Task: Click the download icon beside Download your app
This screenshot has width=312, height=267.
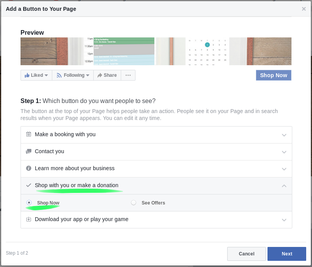Action: pos(29,219)
